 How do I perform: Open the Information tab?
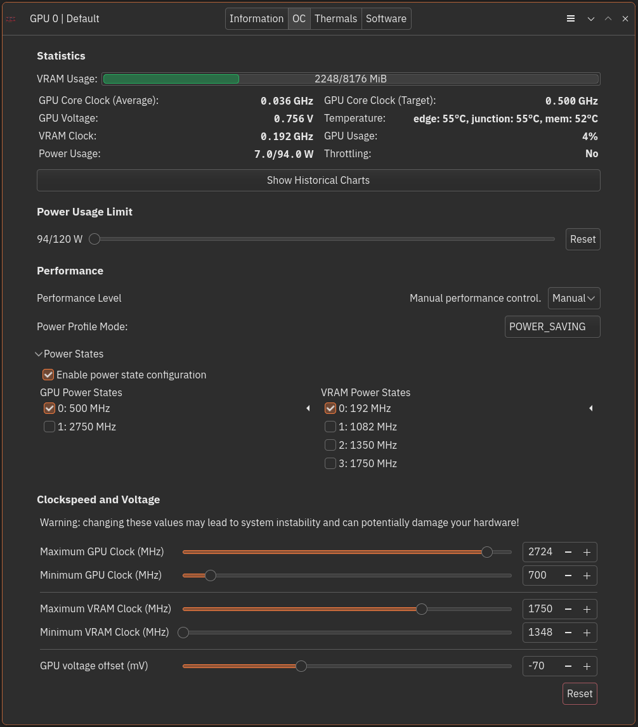256,19
